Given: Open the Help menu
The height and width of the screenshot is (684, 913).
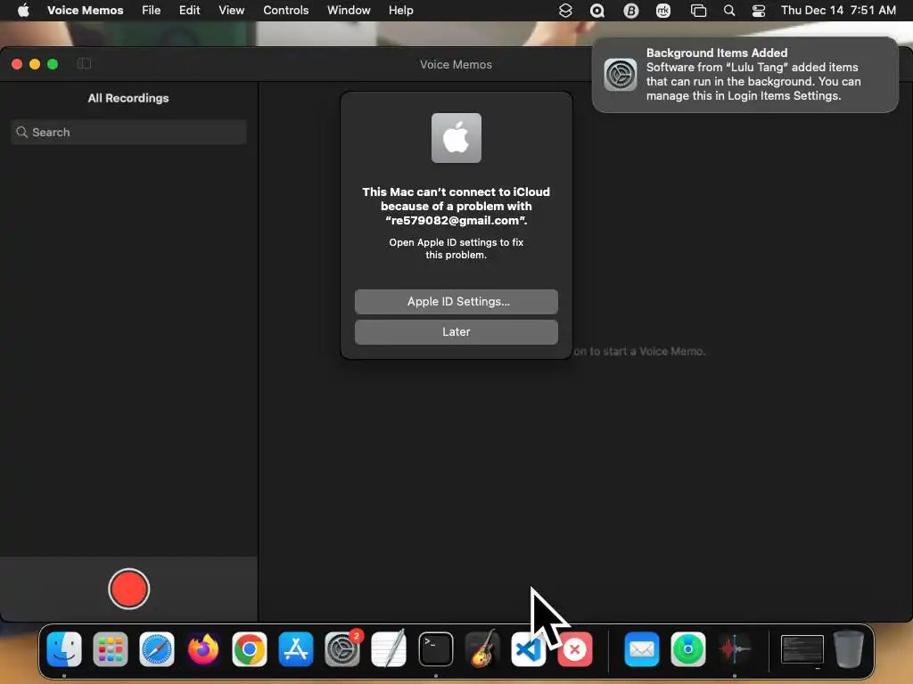Looking at the screenshot, I should coord(400,10).
